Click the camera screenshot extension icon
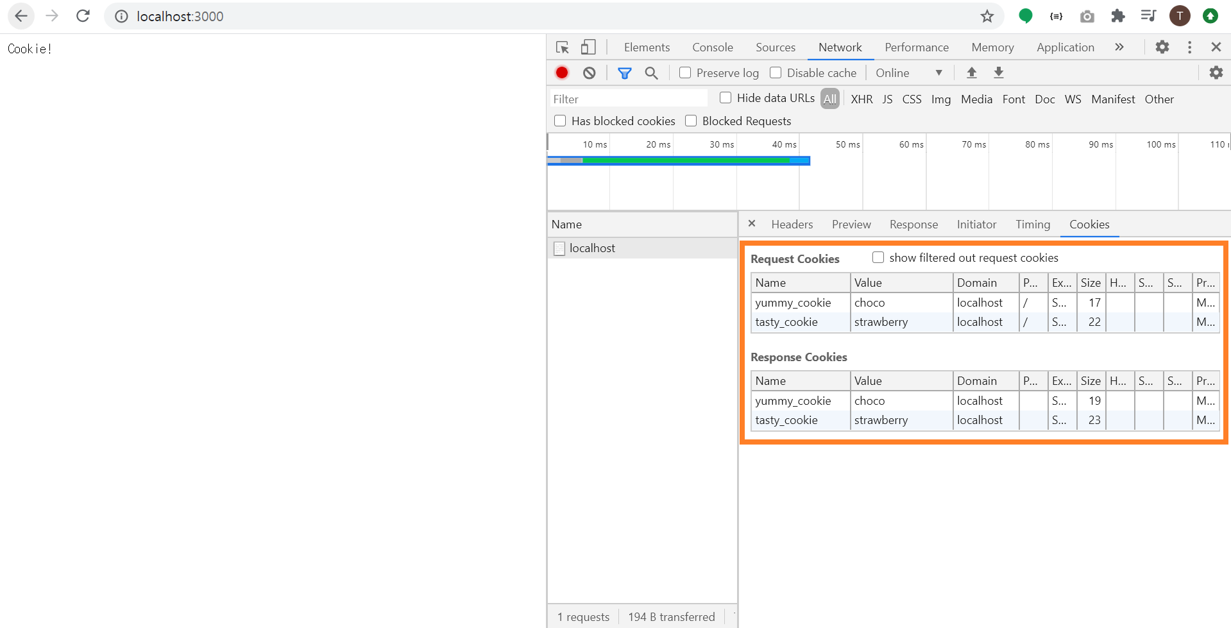 [x=1087, y=17]
